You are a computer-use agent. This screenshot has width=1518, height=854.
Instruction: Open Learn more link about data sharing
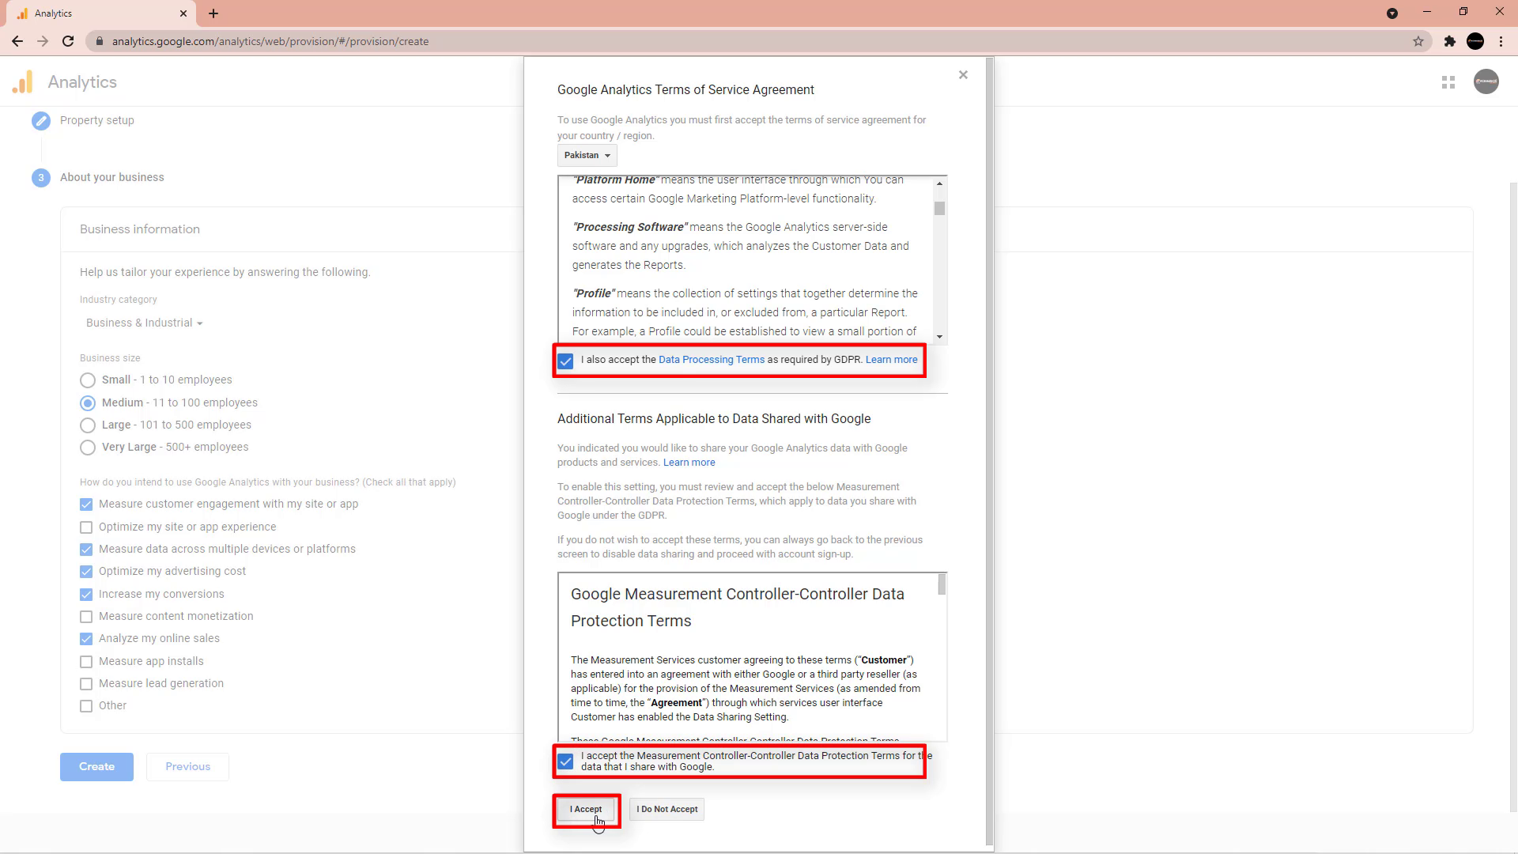click(689, 463)
